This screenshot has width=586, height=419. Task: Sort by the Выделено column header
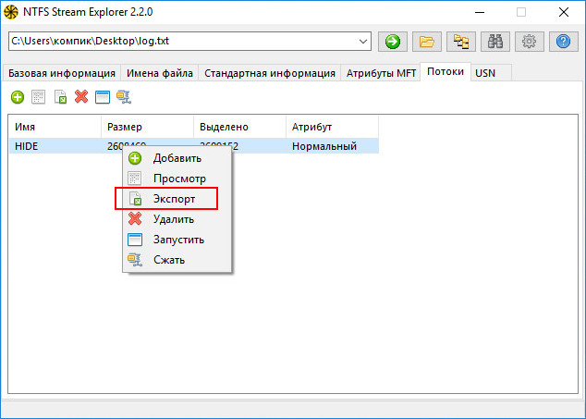click(239, 127)
